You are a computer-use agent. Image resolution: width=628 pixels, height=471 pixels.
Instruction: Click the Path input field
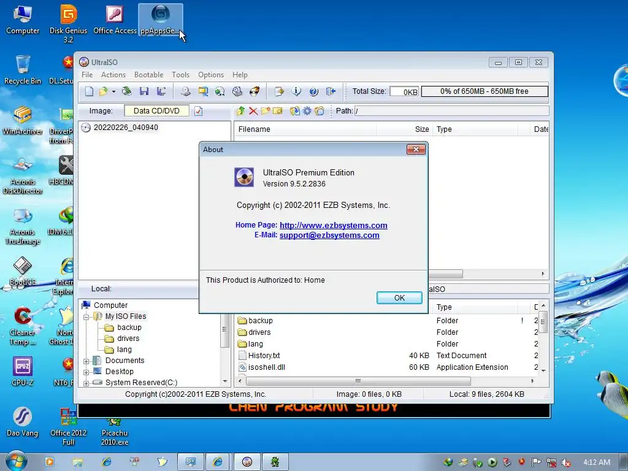pos(451,111)
